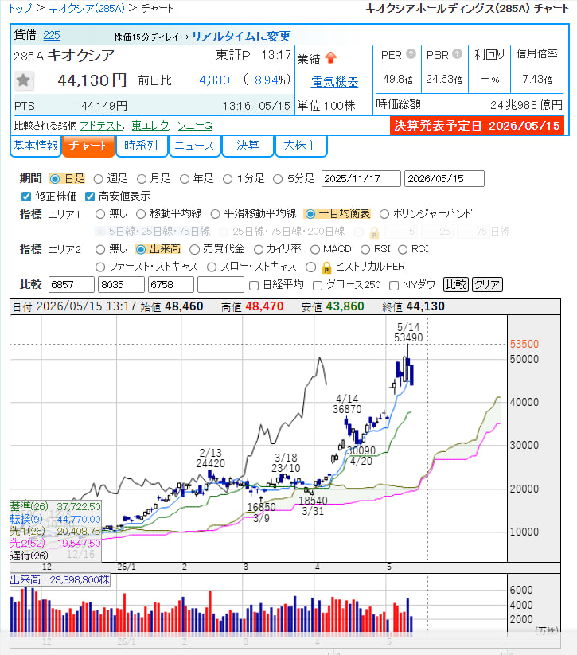577x655 pixels.
Task: Select 一目均衡表 radio button
Action: (x=310, y=214)
